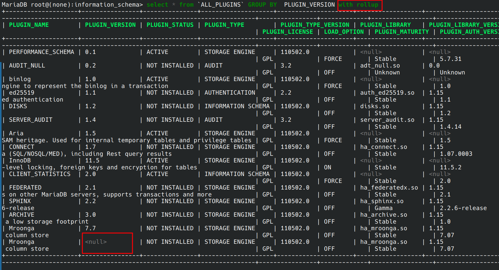Click the 11.5.2 auth version value

(x=451, y=168)
